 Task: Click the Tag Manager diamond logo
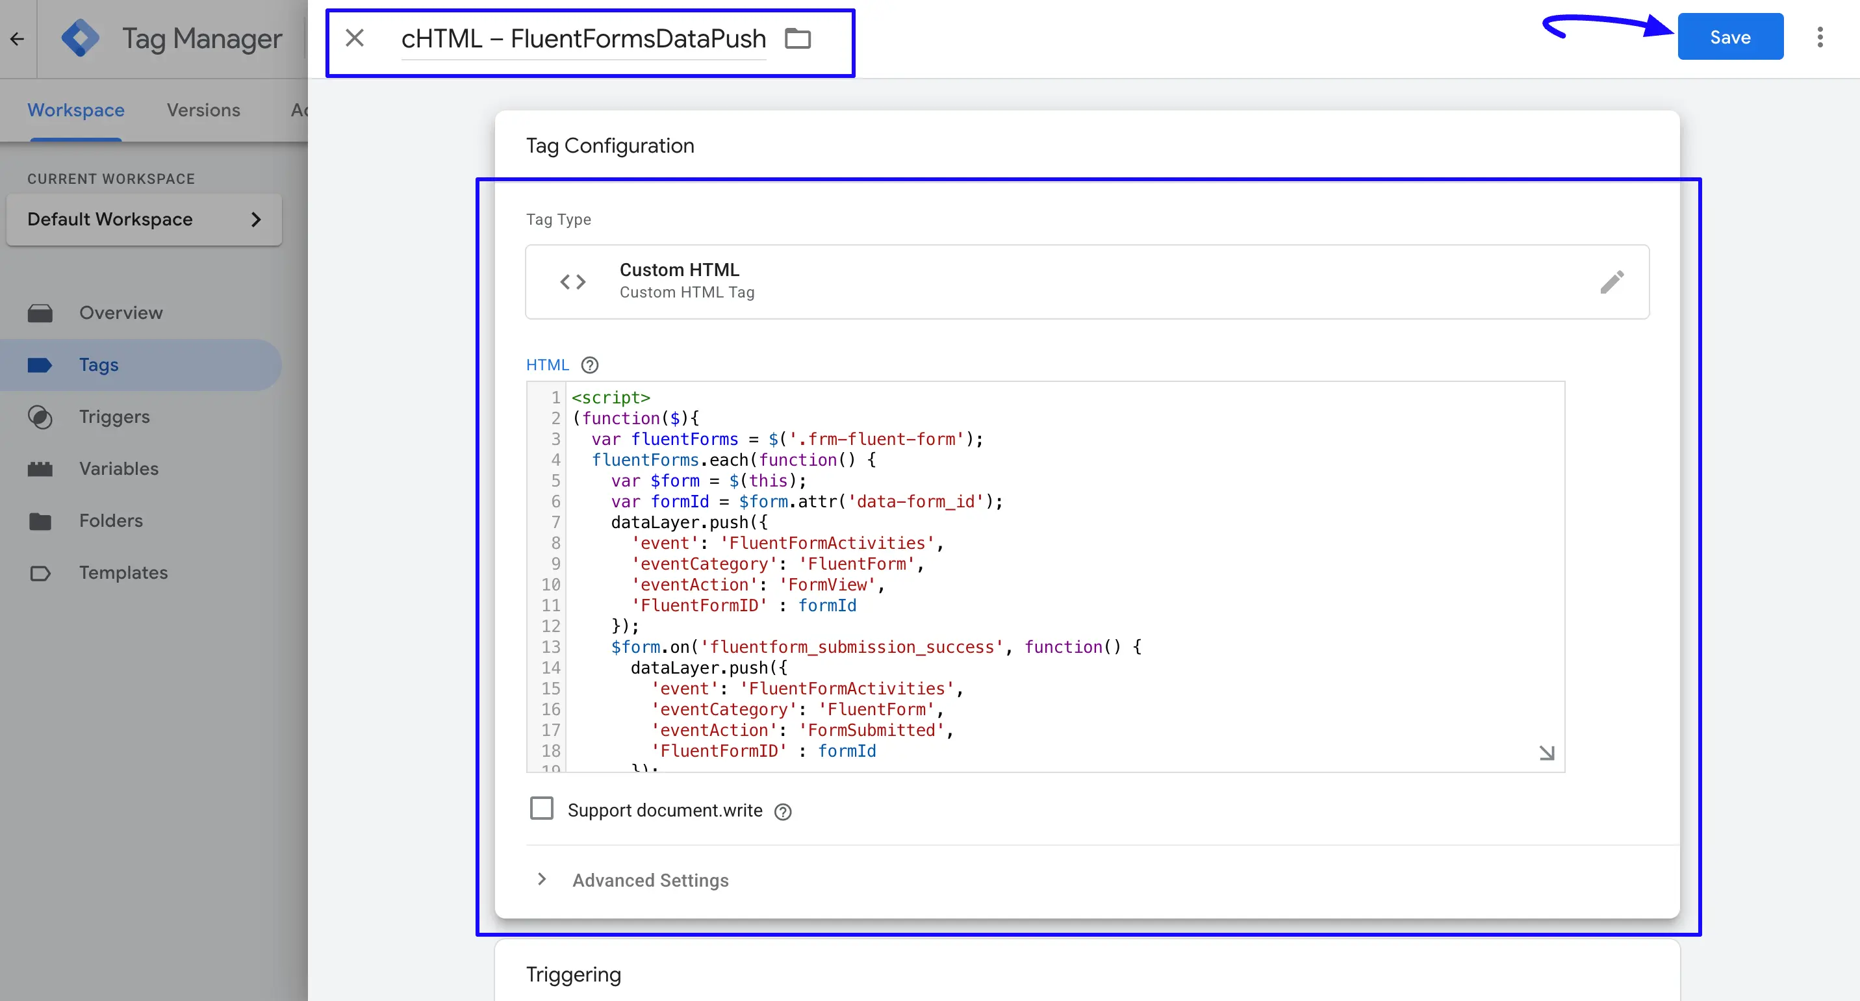(80, 38)
